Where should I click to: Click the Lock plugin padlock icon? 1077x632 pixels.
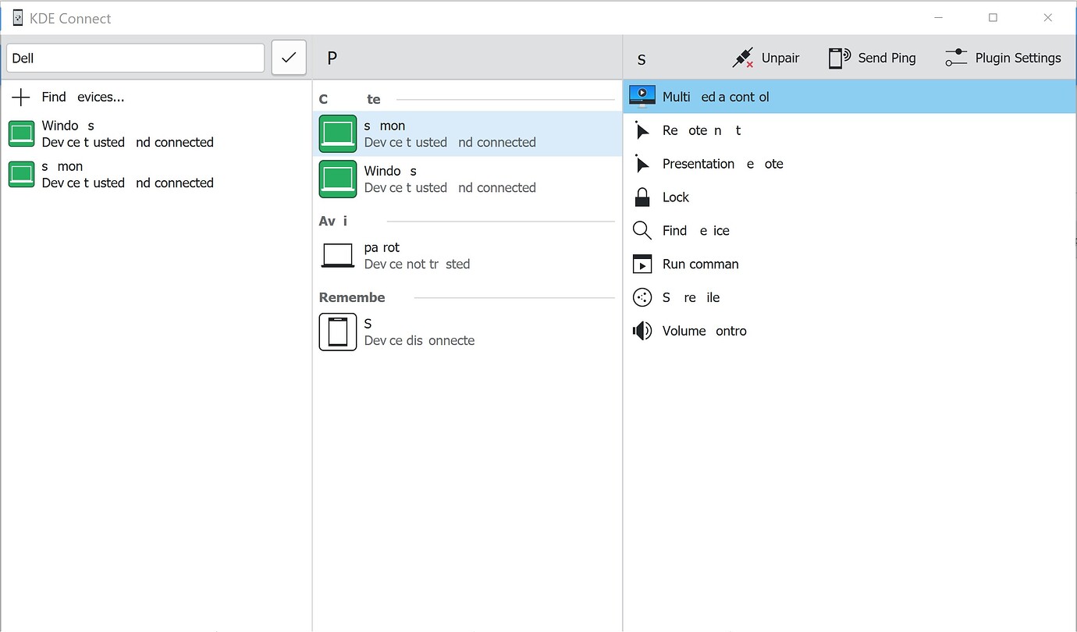(x=642, y=197)
